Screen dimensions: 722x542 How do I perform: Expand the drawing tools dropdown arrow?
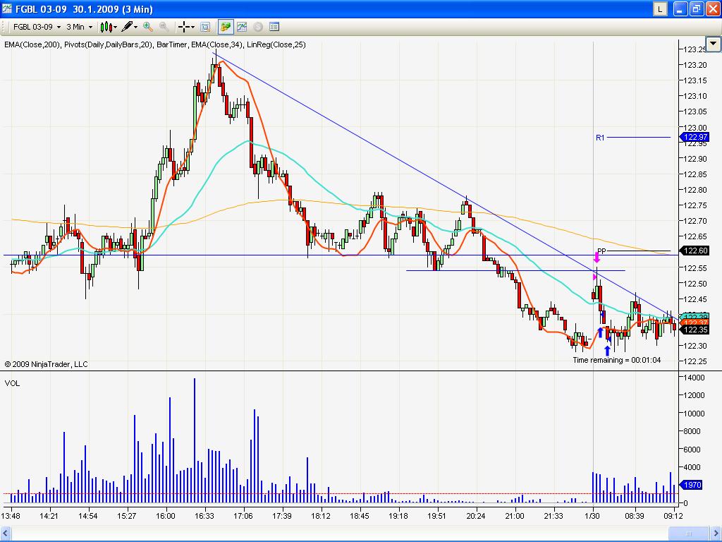pyautogui.click(x=135, y=28)
